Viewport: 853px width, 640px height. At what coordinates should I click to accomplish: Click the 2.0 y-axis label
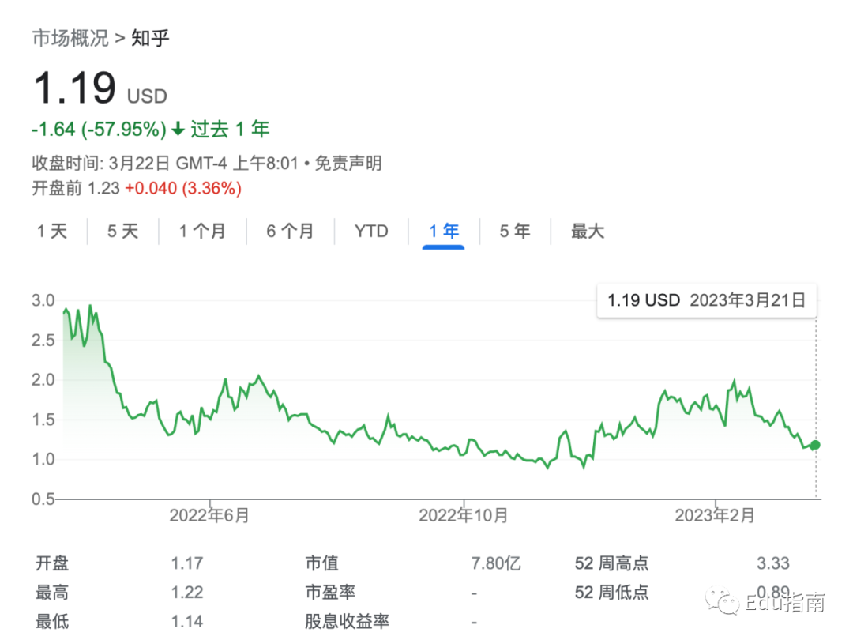(x=43, y=380)
